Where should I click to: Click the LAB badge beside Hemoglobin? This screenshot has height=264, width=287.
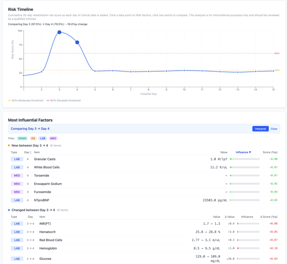point(17,249)
